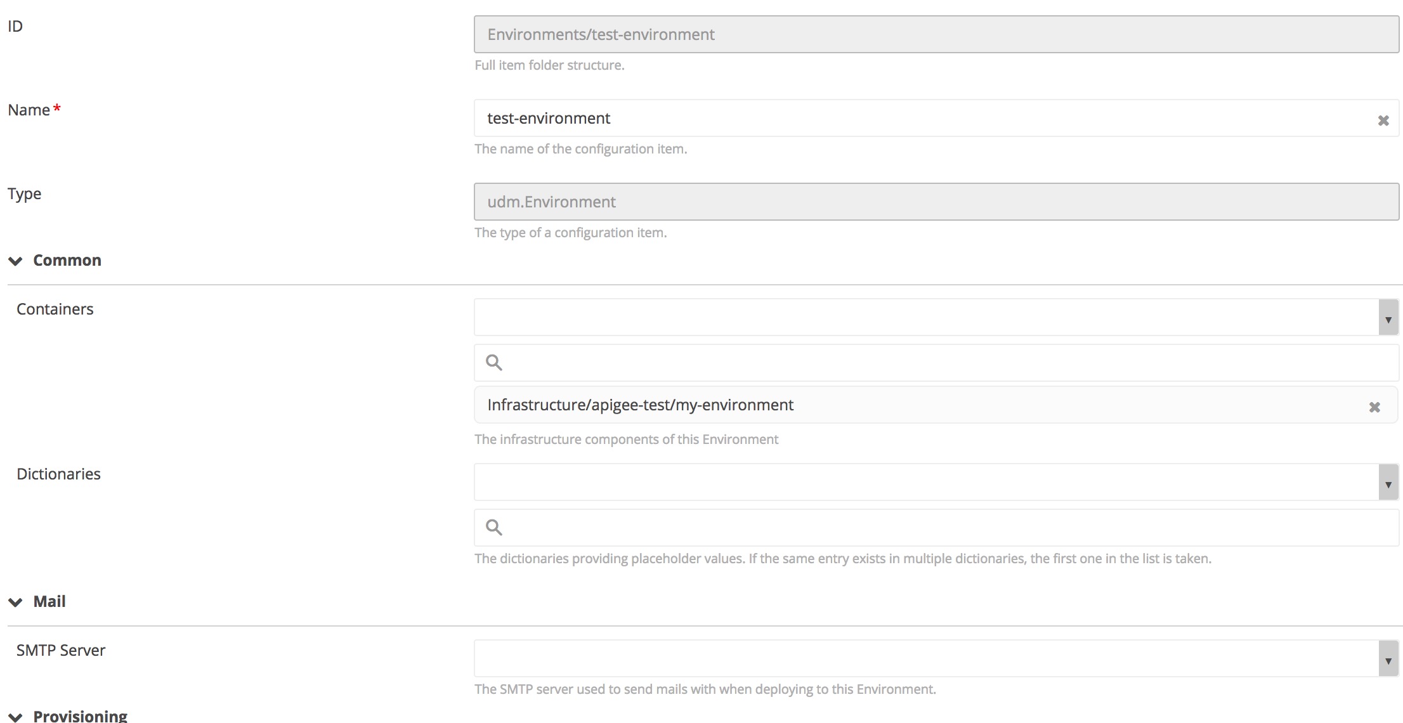This screenshot has height=723, width=1403.
Task: Click the Dictionaries search magnifier icon
Action: pyautogui.click(x=494, y=528)
